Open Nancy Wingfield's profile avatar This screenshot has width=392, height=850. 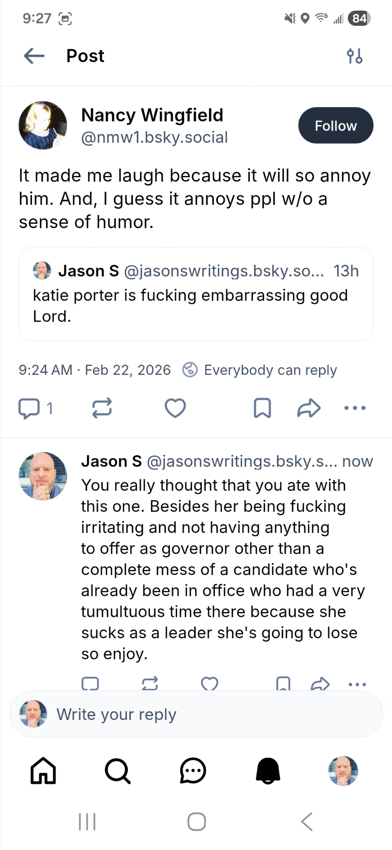43,125
